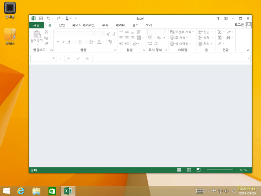The height and width of the screenshot is (196, 261).
Task: Toggle bold formatting (가)
Action: (x=58, y=42)
